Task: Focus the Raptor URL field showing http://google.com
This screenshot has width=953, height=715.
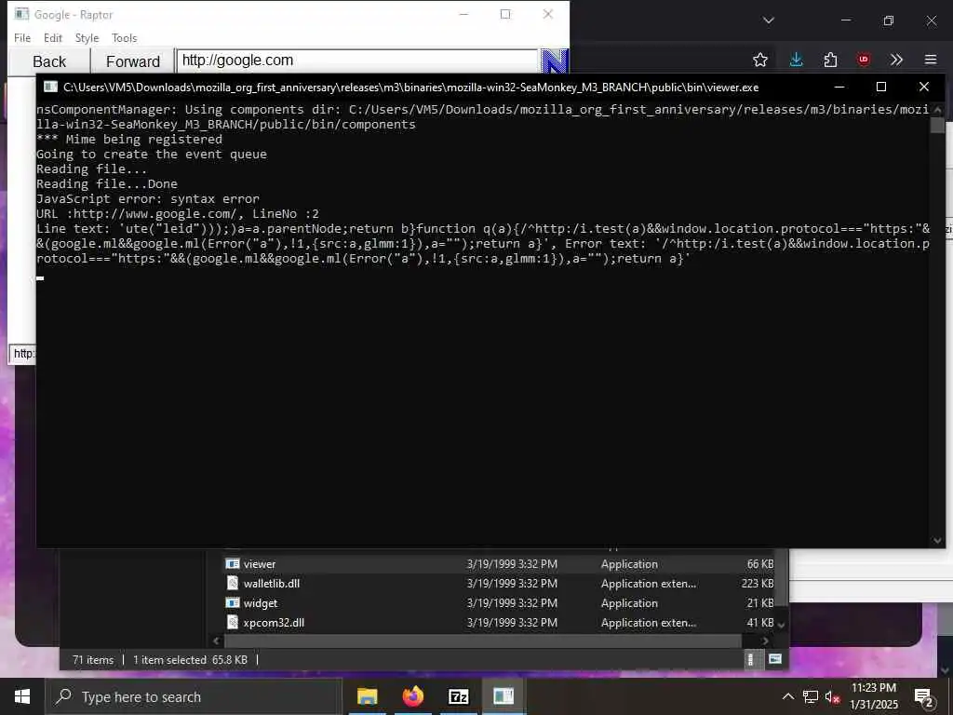Action: (x=357, y=61)
